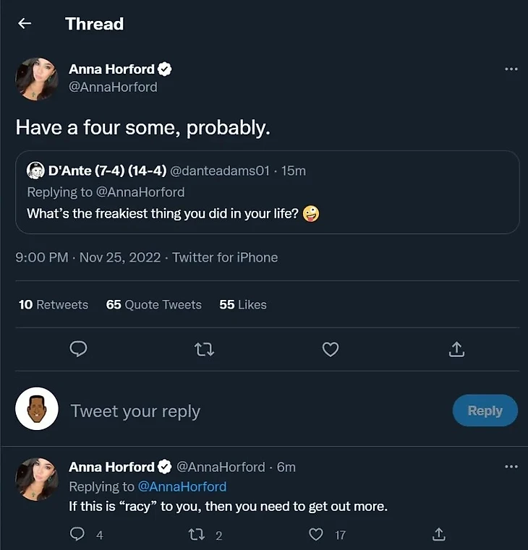Click the "Tweet your reply" input field
Screen dimensions: 528x550
217,411
